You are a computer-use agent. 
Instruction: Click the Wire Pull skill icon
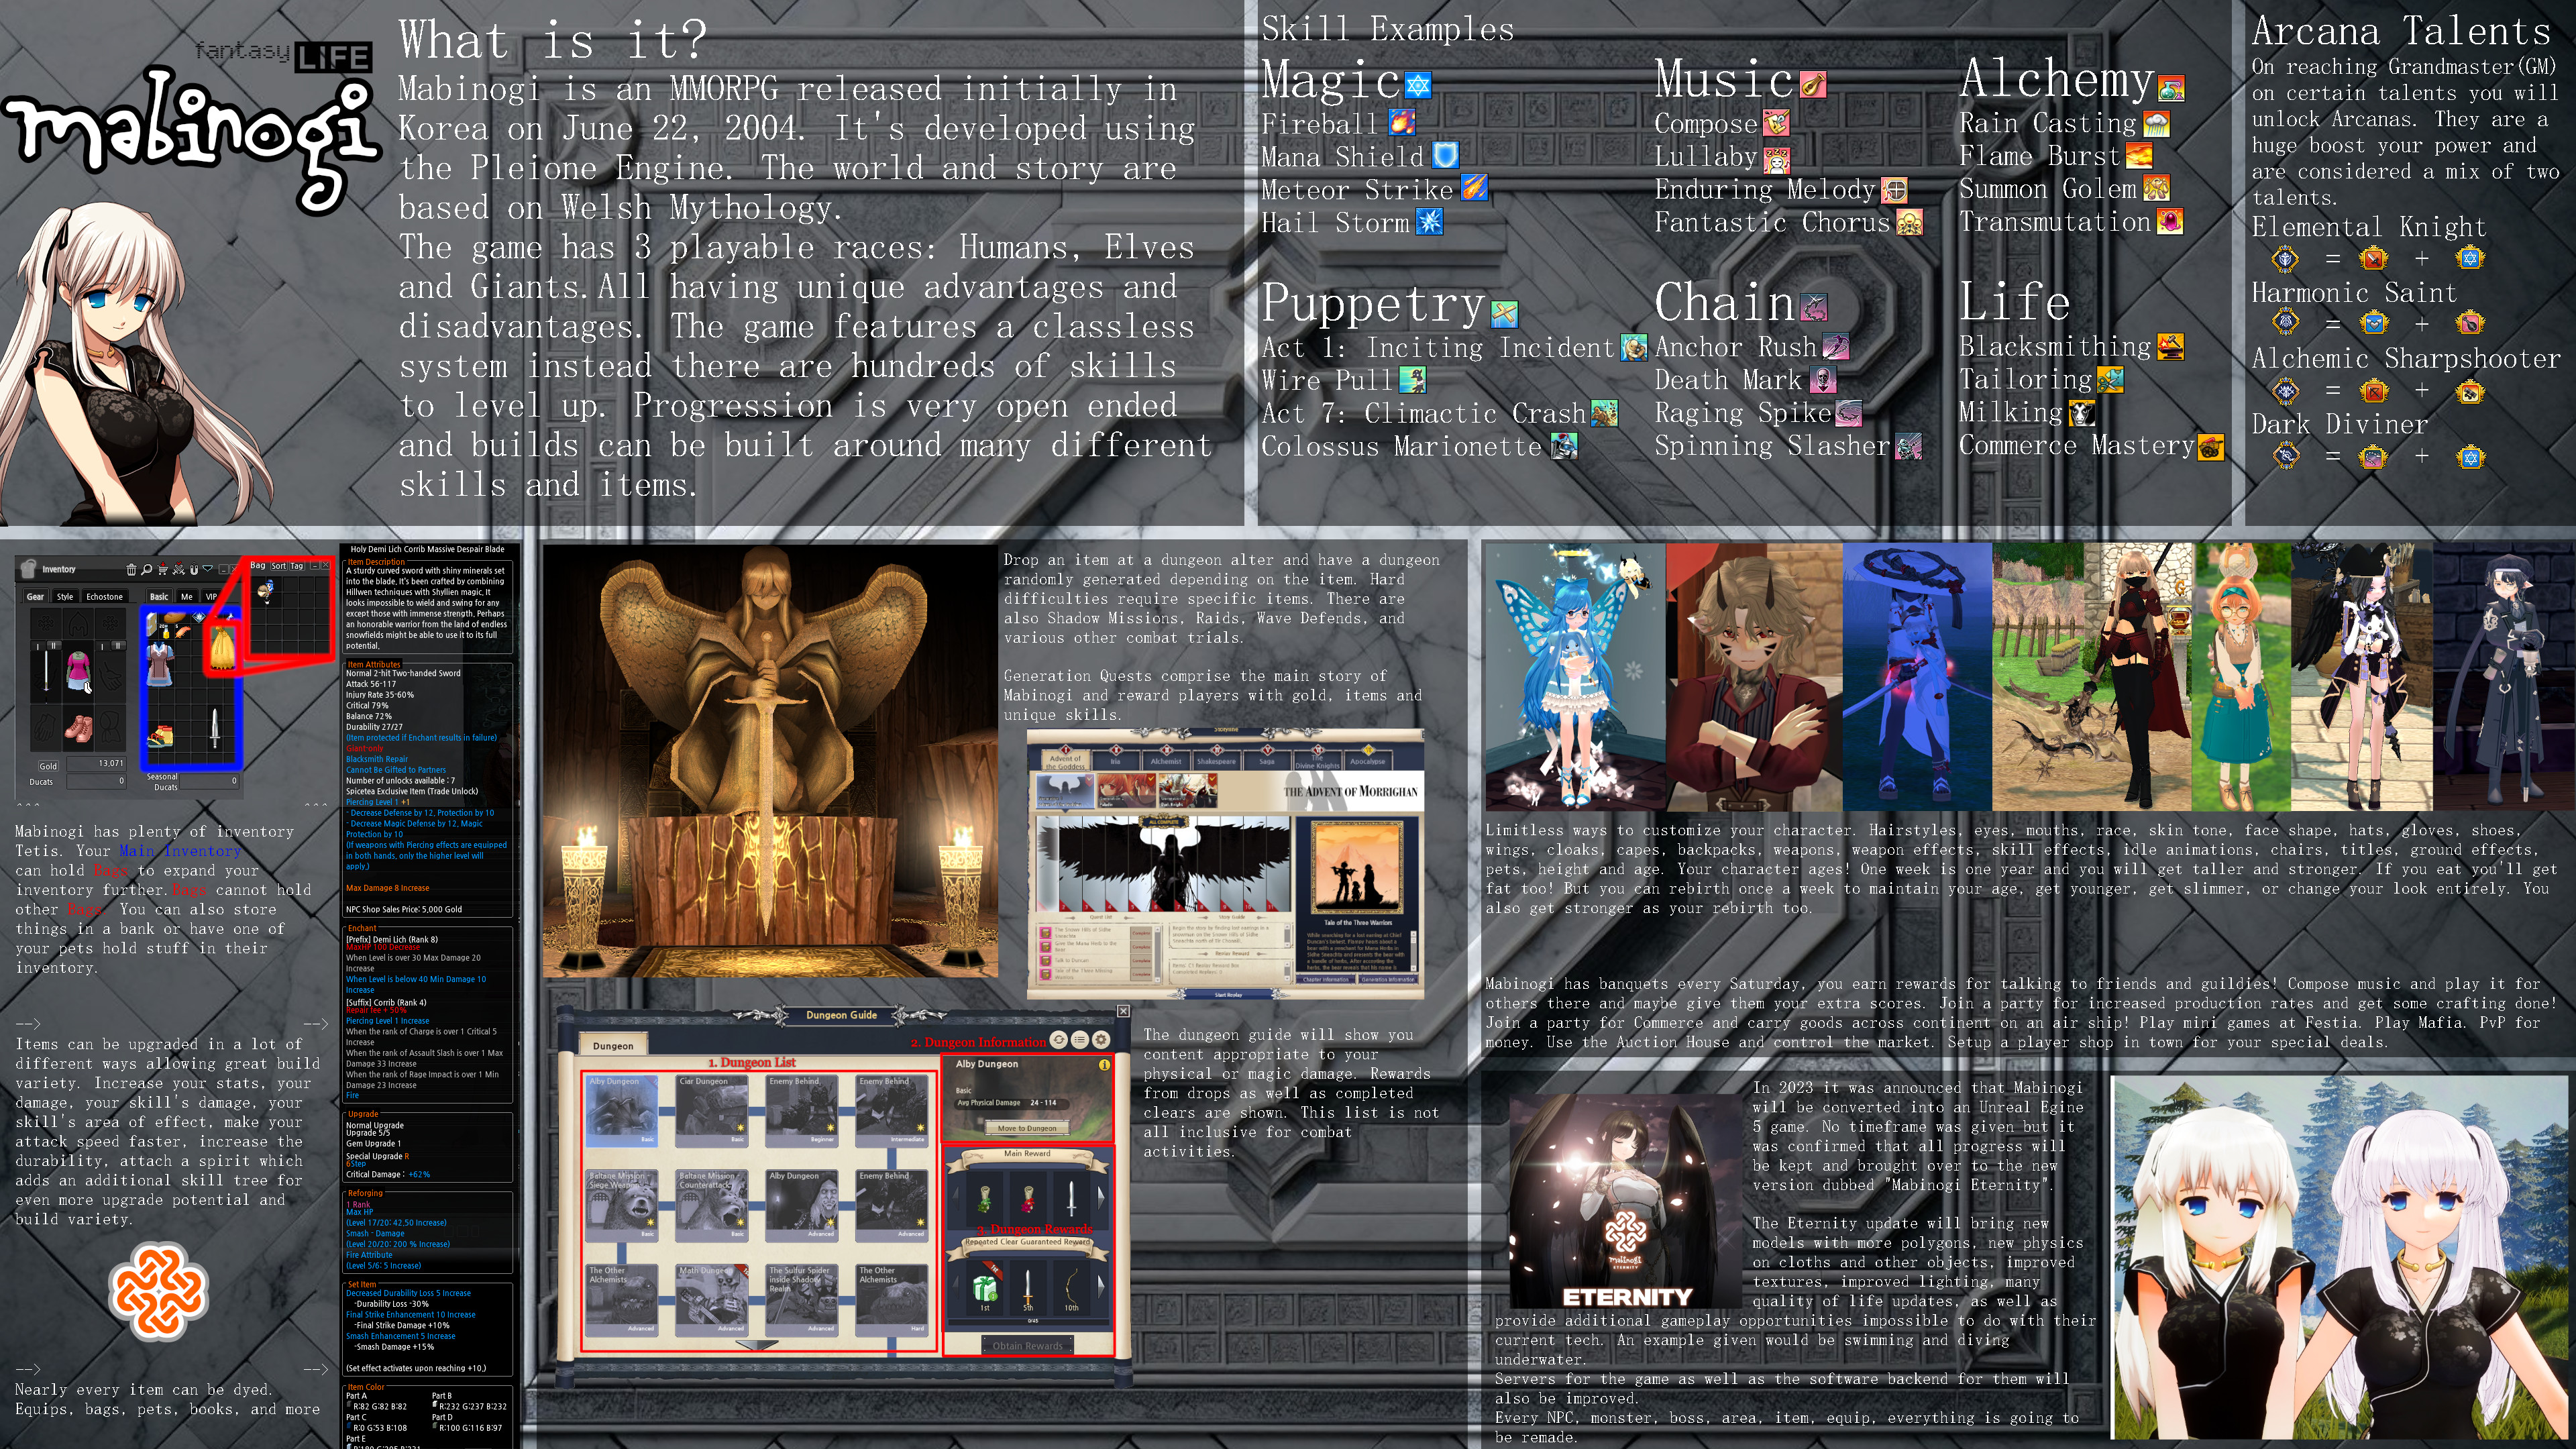(1412, 380)
